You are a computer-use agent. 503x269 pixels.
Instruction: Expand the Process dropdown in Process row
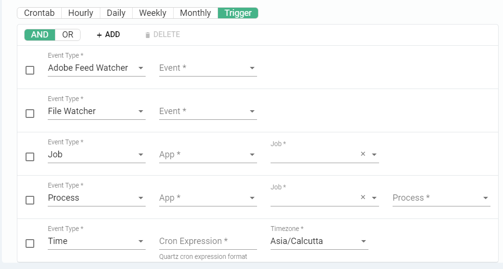(x=441, y=198)
